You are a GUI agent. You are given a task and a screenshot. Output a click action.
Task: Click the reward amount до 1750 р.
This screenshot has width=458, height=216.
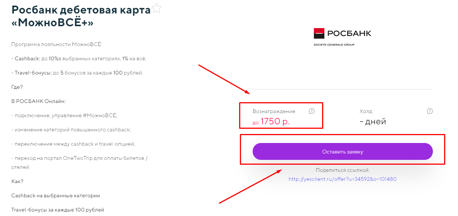point(271,122)
